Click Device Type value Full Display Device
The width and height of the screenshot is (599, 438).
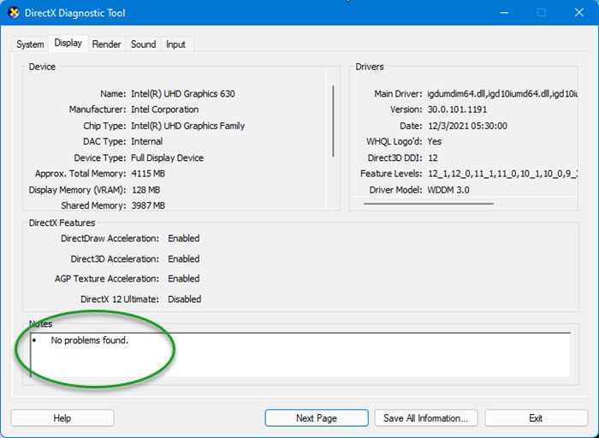167,157
